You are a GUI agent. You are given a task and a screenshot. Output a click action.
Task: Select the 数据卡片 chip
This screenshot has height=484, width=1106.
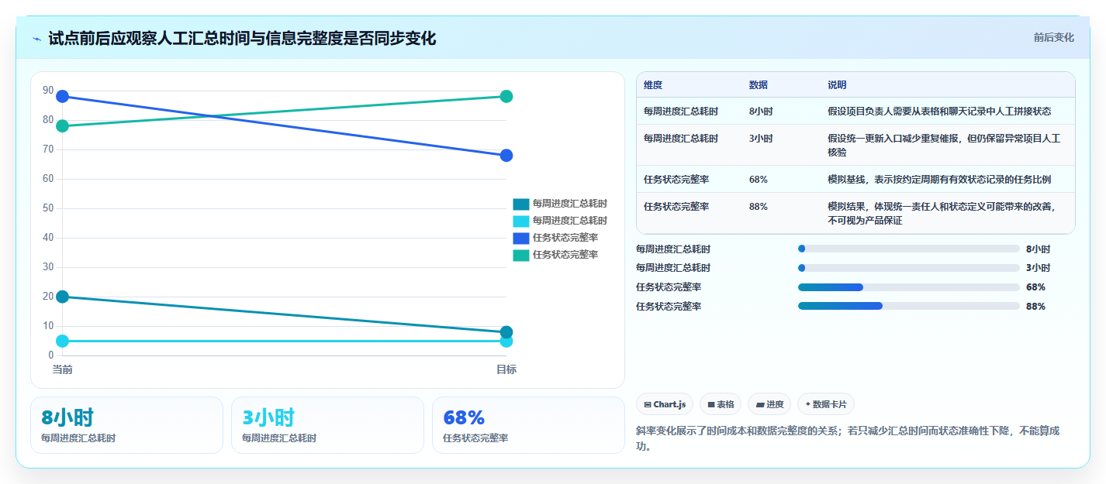tap(826, 404)
